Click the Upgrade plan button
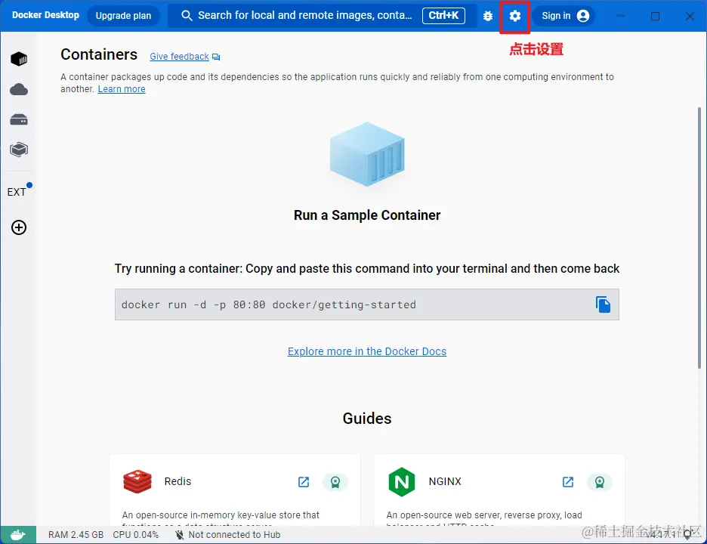The image size is (707, 544). coord(123,16)
